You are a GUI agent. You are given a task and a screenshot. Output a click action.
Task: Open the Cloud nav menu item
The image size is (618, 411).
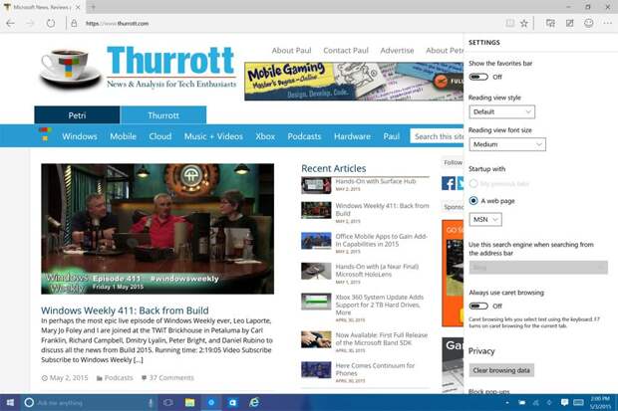pyautogui.click(x=160, y=136)
